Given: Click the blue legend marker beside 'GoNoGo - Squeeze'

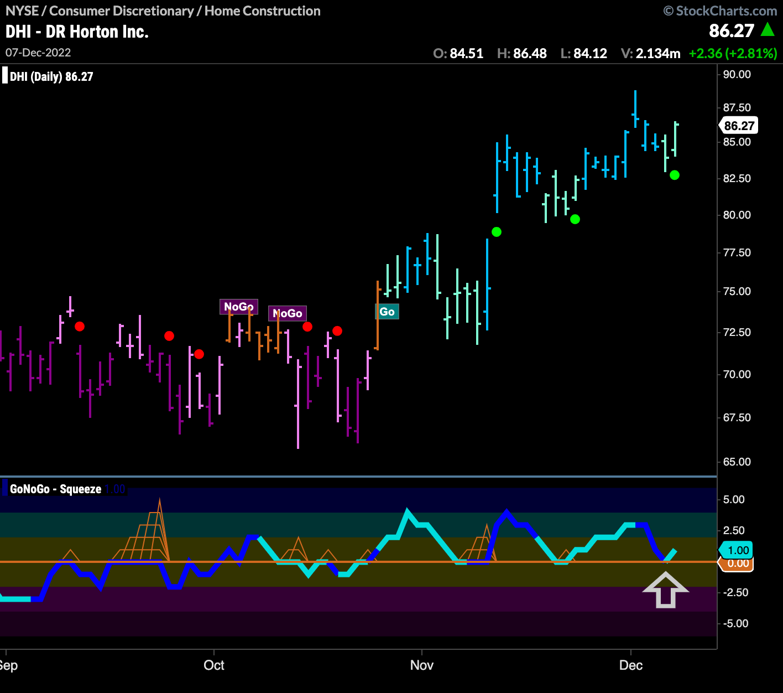Looking at the screenshot, I should tap(5, 489).
